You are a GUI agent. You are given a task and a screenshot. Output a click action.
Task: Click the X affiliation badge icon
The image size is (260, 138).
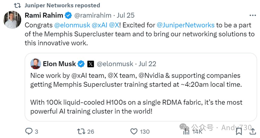pos(90,64)
